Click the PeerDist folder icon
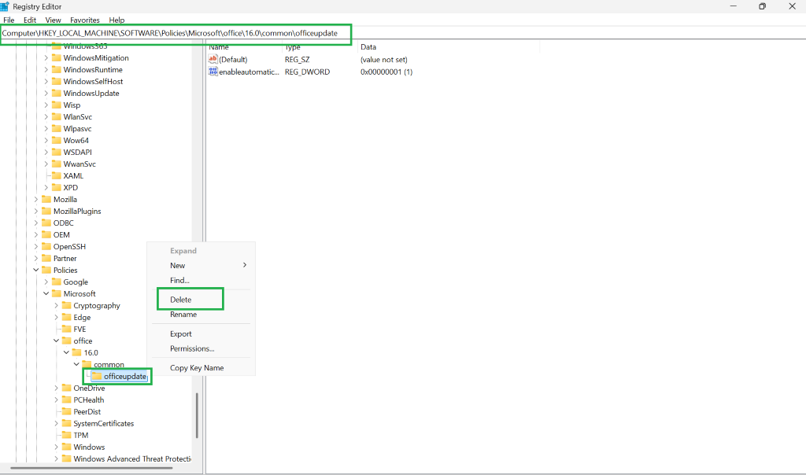 [66, 412]
